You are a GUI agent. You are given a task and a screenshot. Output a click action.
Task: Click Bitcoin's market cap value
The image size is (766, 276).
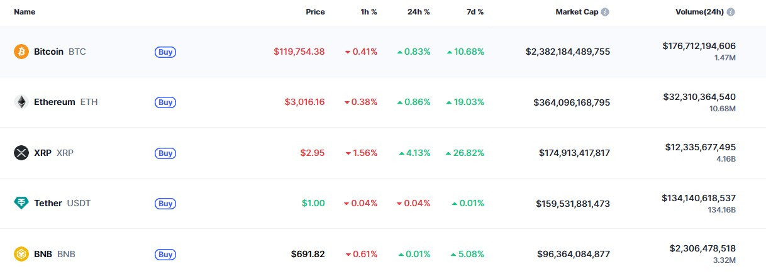568,52
